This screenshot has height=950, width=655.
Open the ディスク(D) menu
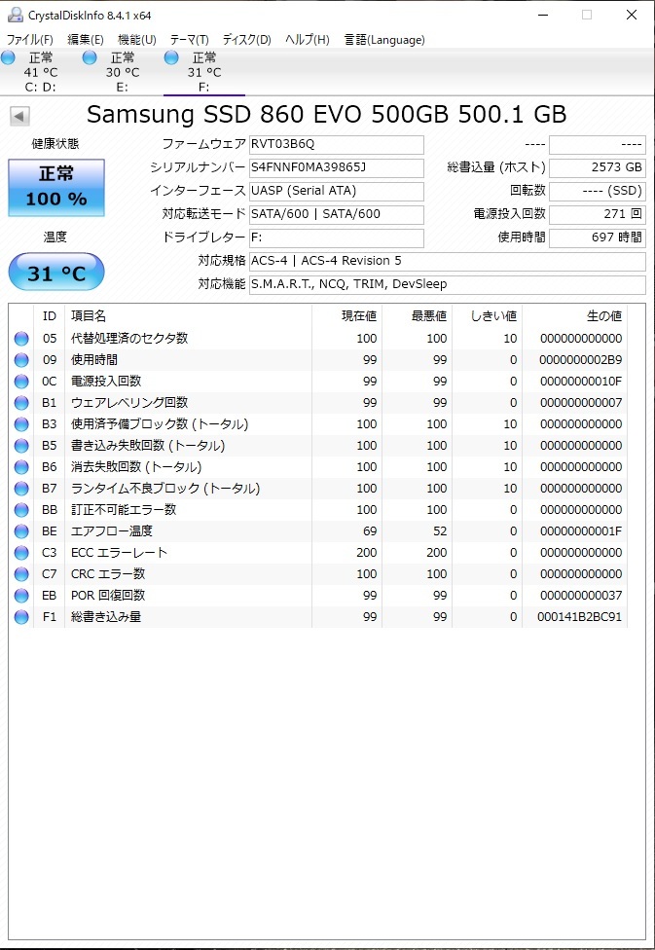246,40
